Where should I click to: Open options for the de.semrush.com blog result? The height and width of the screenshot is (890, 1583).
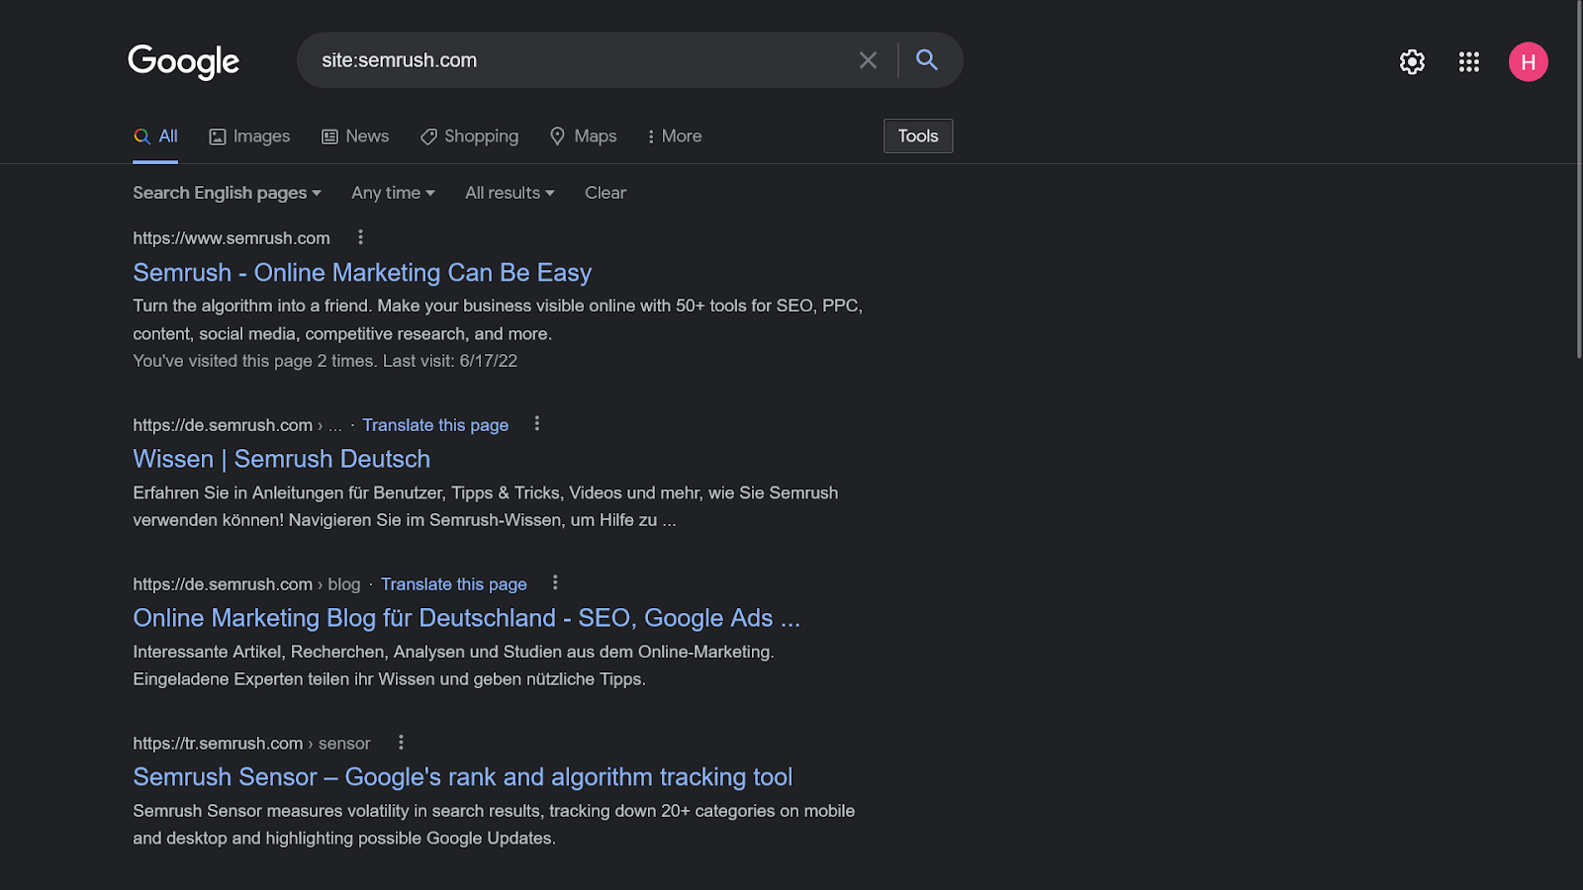tap(555, 582)
